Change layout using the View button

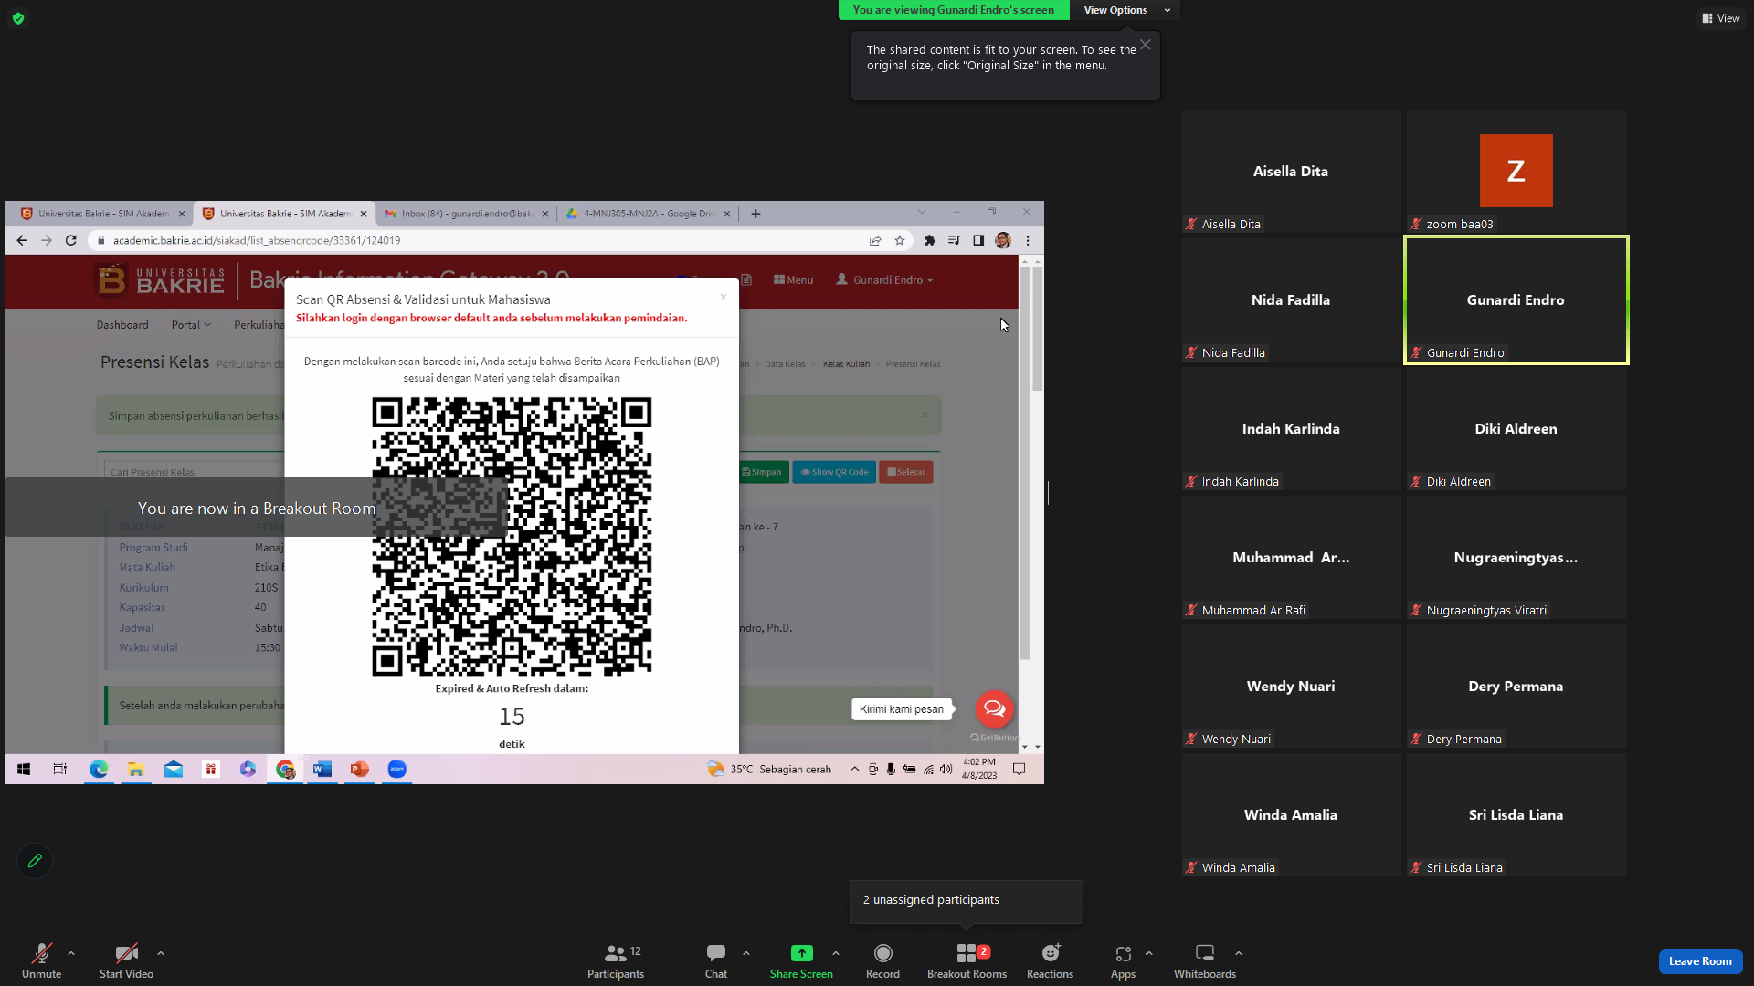coord(1720,18)
